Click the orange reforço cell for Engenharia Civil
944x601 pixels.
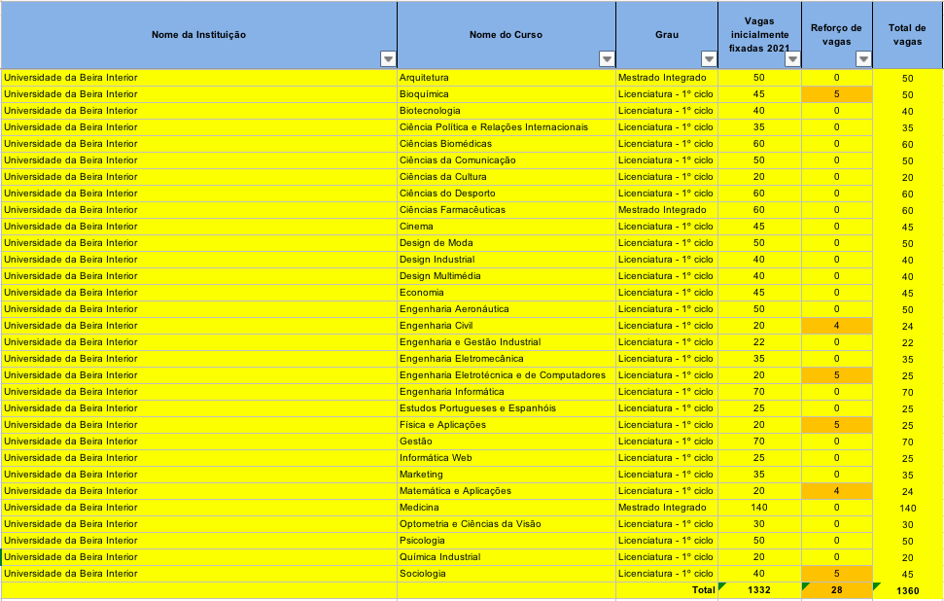click(836, 326)
